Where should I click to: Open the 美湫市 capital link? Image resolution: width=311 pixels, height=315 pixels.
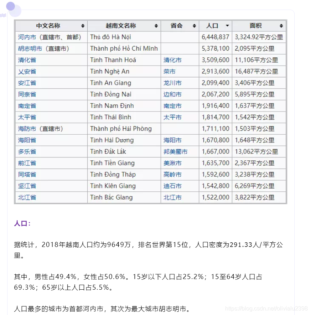pos(172,163)
